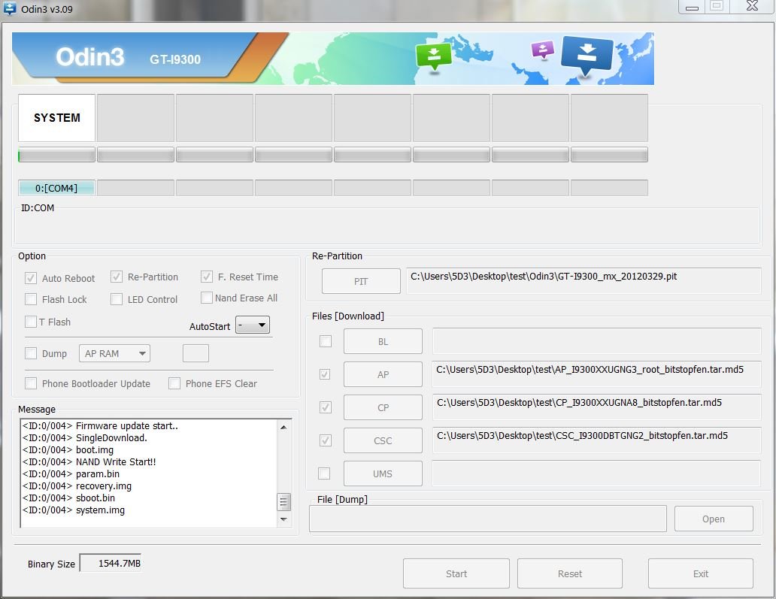Click the Exit button

[700, 573]
